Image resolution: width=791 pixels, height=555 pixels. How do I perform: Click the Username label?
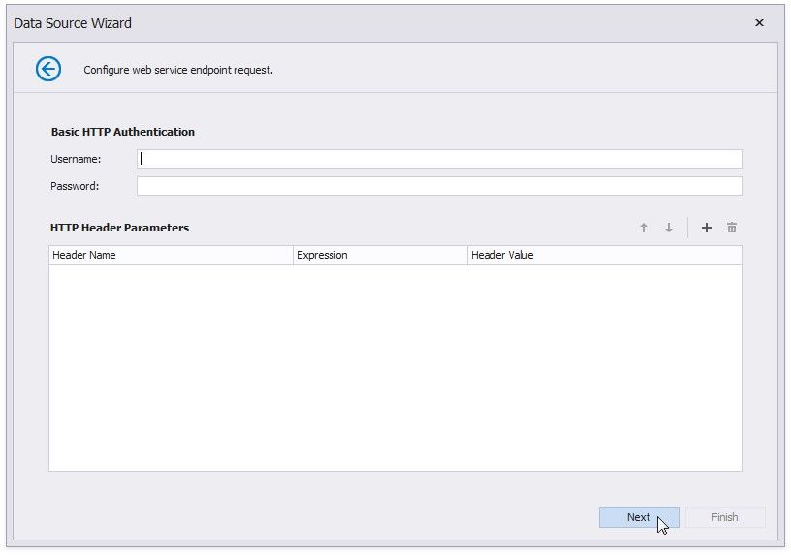(x=76, y=159)
